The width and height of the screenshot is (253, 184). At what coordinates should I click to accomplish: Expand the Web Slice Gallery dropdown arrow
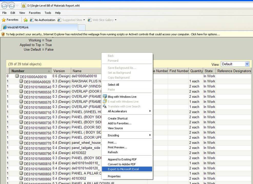[116, 20]
